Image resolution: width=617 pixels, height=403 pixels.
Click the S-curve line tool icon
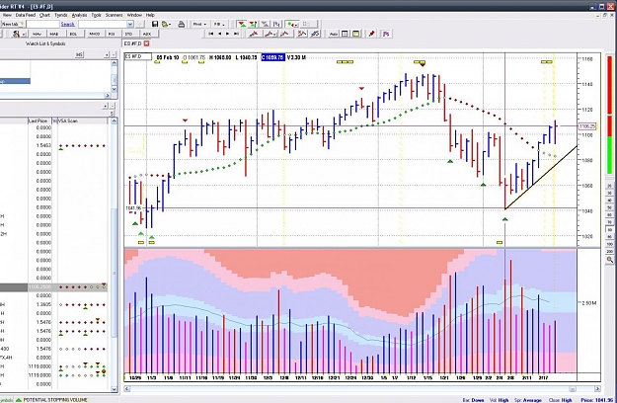(x=315, y=35)
